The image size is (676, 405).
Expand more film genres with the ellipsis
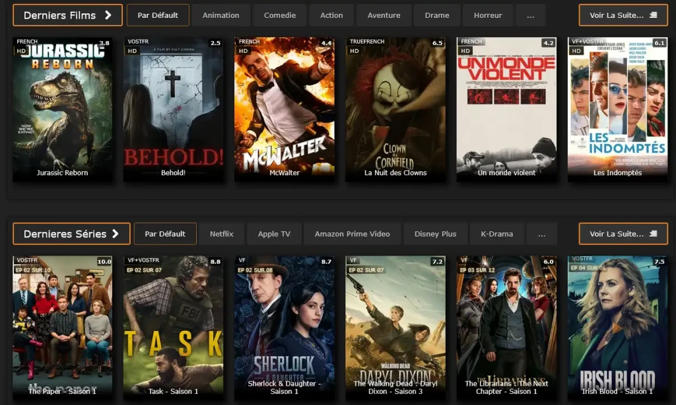tap(530, 15)
